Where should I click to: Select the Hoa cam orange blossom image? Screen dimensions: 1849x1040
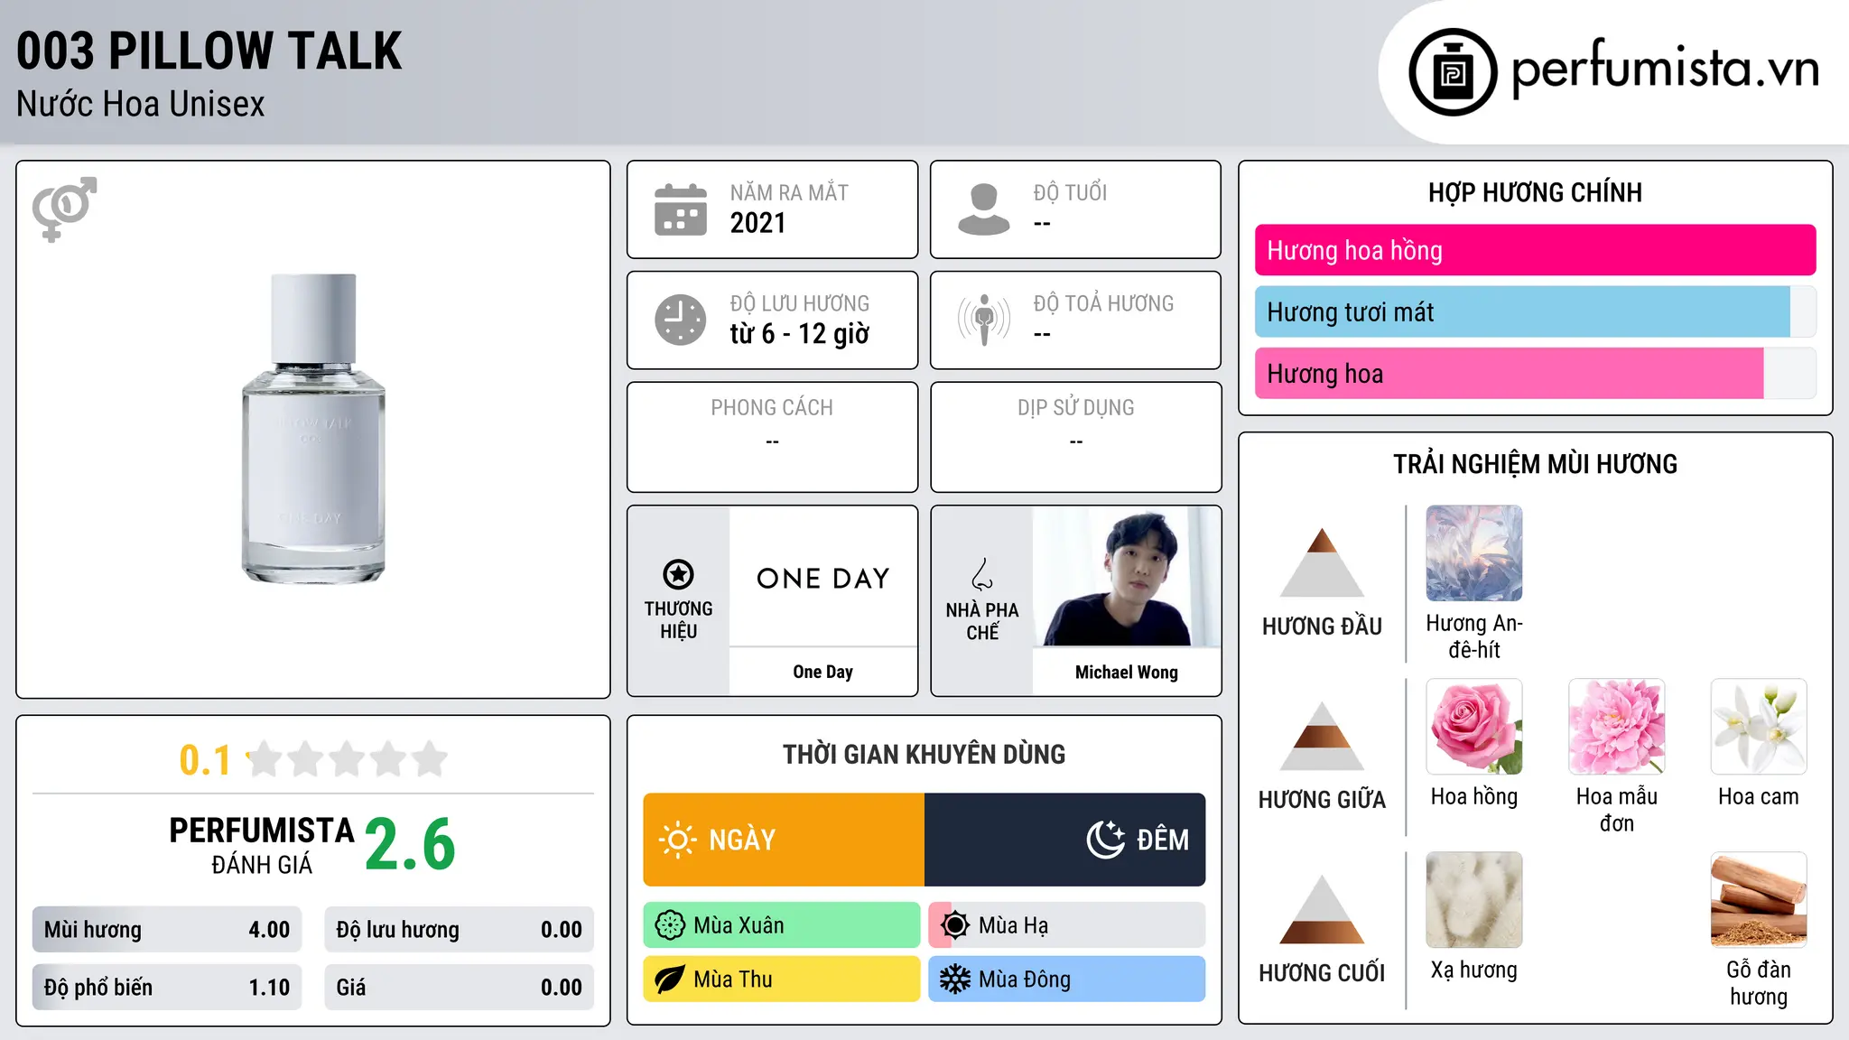point(1759,727)
